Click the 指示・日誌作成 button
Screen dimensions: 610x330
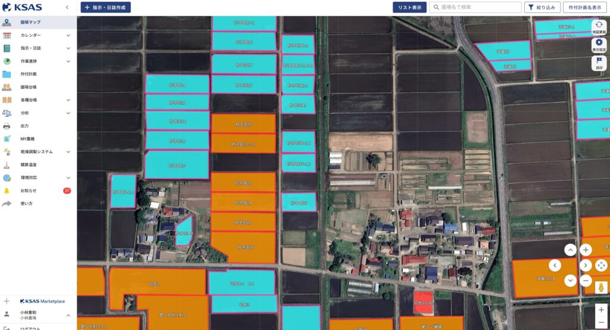point(105,8)
